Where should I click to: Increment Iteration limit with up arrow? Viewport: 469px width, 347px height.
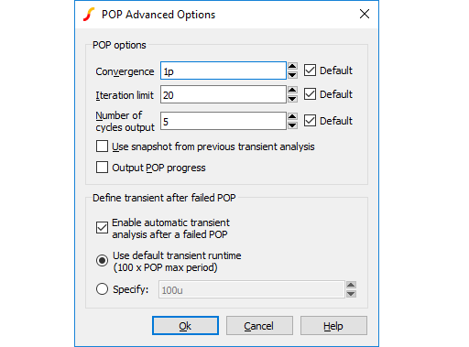click(x=292, y=90)
